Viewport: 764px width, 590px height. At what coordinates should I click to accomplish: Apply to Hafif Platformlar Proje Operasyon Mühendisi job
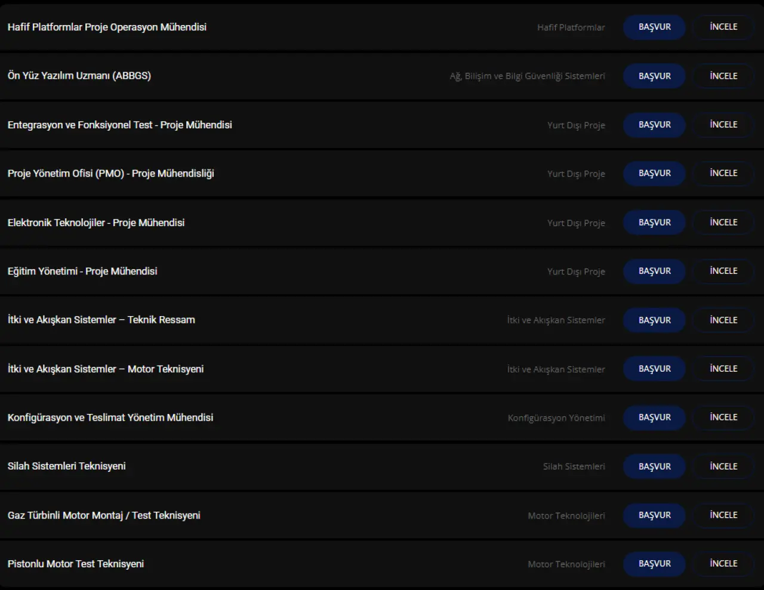click(x=654, y=27)
